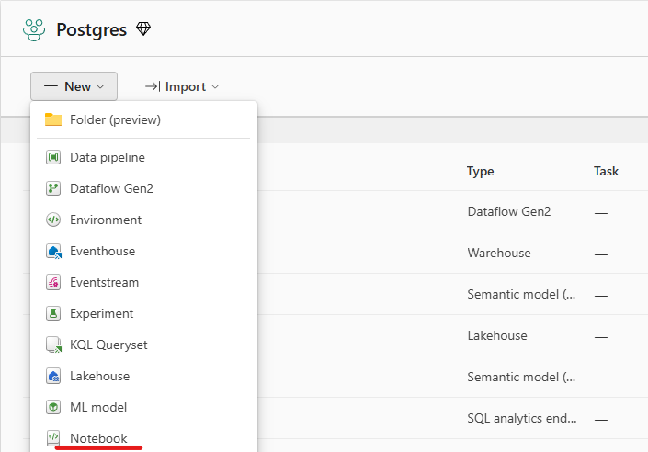This screenshot has width=648, height=452.
Task: Click the ML model icon
Action: click(x=53, y=407)
